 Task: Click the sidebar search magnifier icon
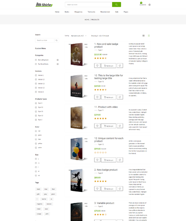pyautogui.click(x=56, y=40)
